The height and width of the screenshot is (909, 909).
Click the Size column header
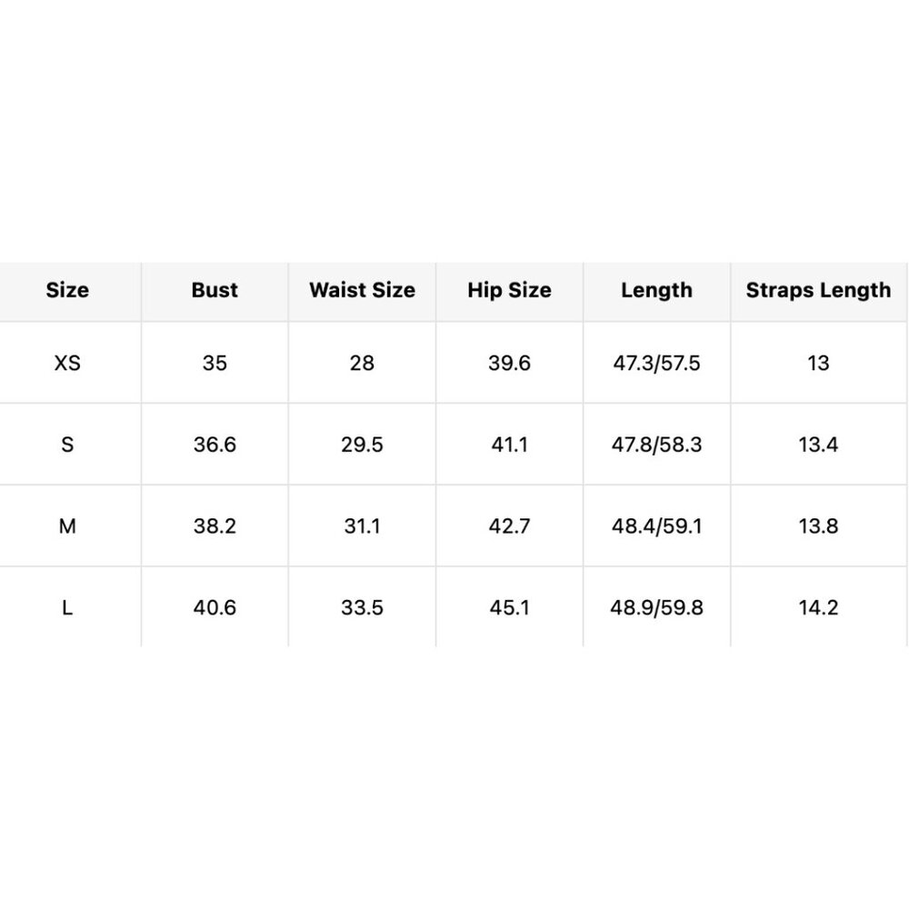pyautogui.click(x=67, y=290)
